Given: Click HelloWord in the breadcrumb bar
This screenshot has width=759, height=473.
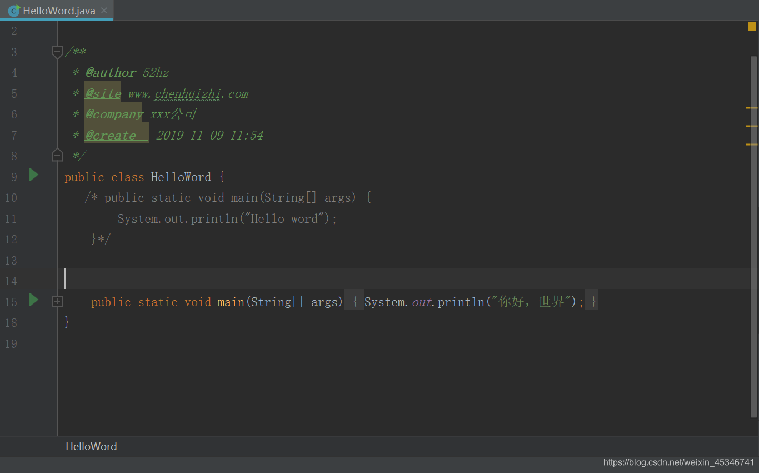Looking at the screenshot, I should click(x=92, y=446).
